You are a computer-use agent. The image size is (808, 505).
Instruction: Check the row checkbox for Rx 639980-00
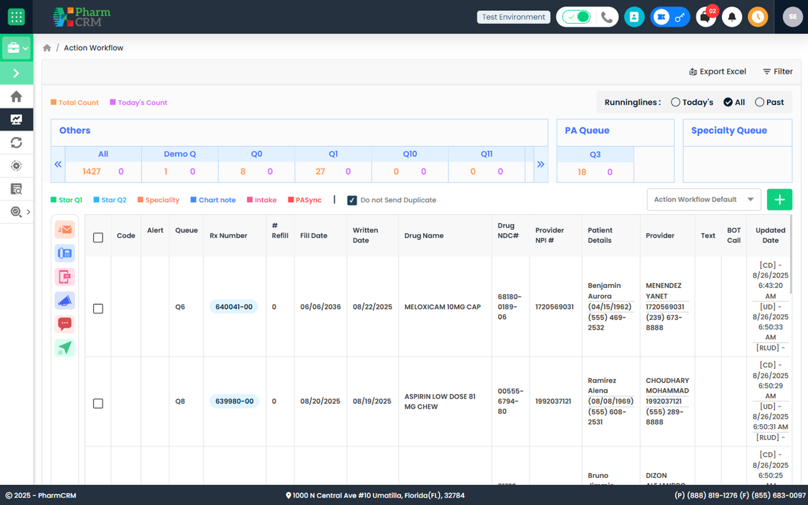tap(98, 403)
